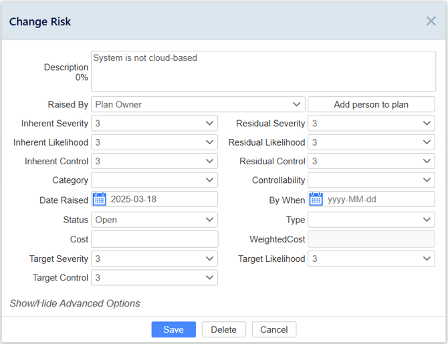Click the Cost input field
Screen dimensions: 448x344
pos(154,239)
